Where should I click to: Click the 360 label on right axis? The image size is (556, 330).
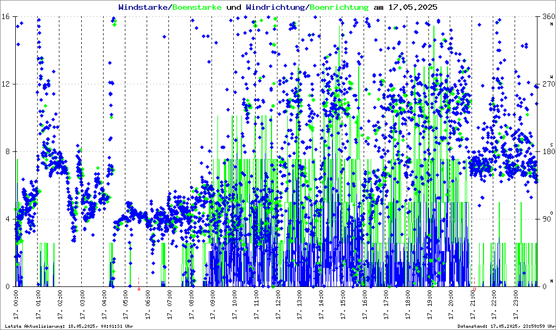pos(548,17)
